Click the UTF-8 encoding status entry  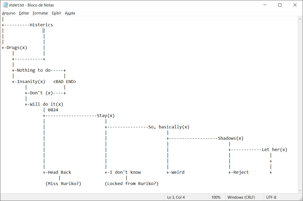[x=271, y=197]
